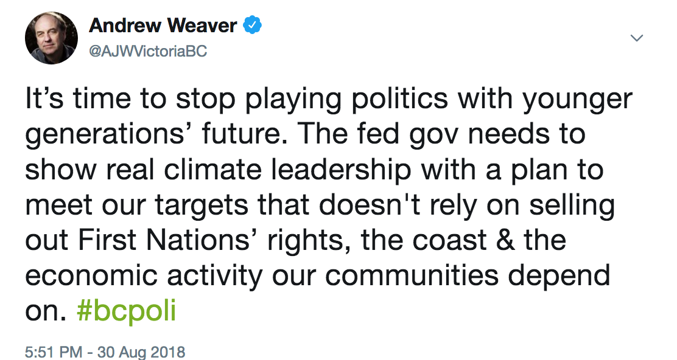
Task: Visit the @AJWVictoriaBC handle
Action: [148, 51]
